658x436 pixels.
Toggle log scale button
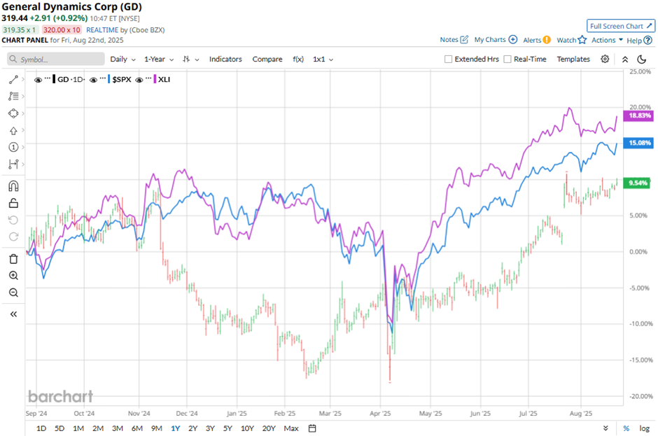645,428
